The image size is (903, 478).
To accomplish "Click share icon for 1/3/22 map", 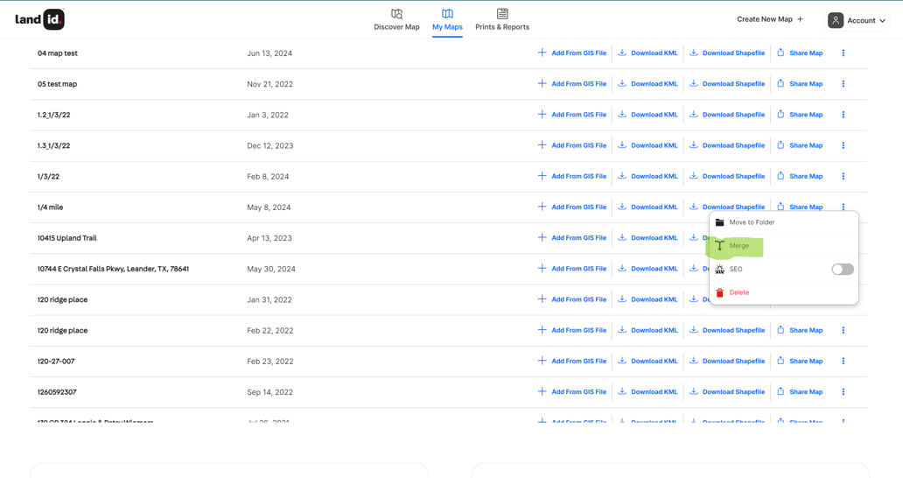I will (x=780, y=176).
